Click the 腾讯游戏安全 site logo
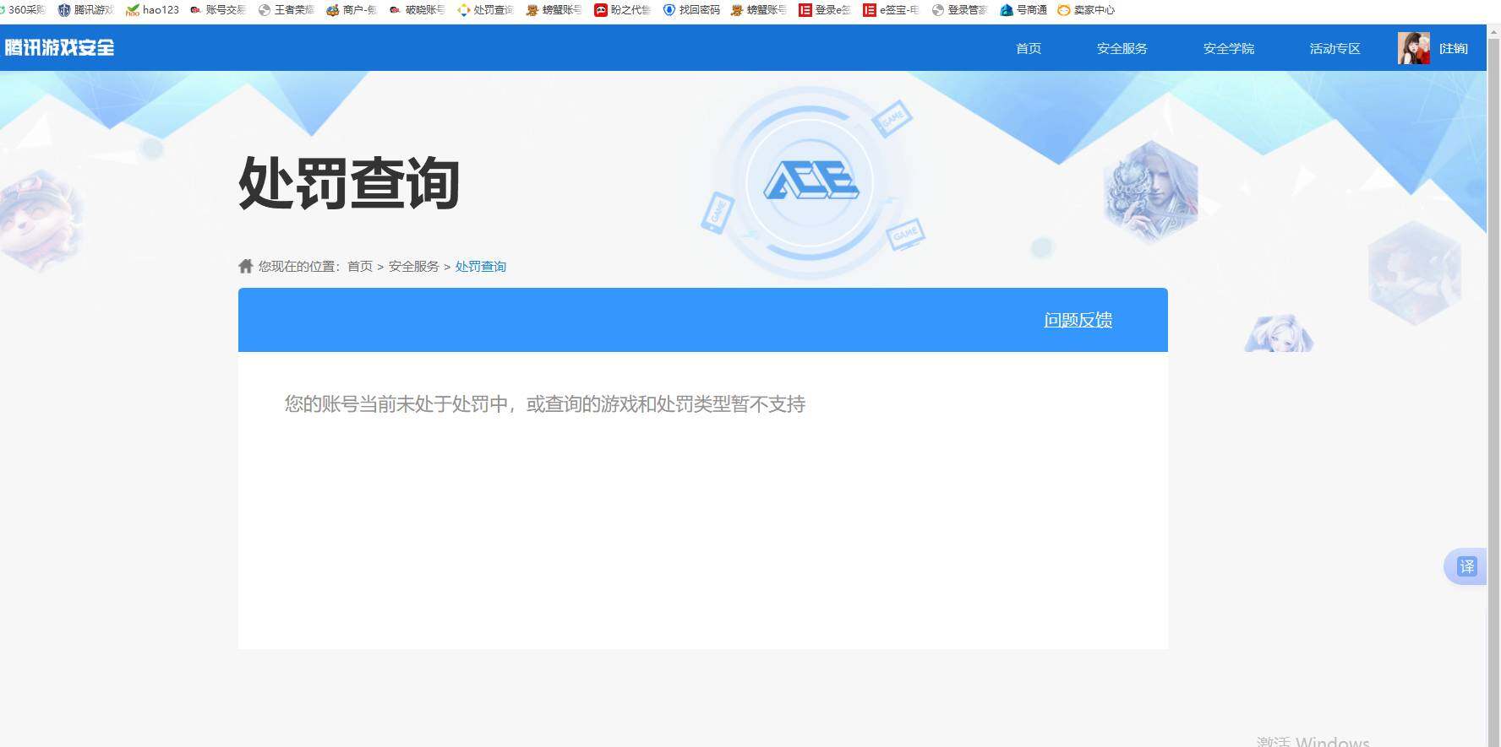 59,47
